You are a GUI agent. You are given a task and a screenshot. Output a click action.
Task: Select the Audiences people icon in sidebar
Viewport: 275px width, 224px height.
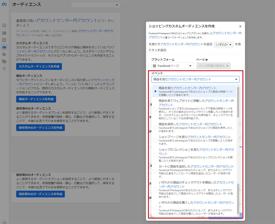point(4,47)
